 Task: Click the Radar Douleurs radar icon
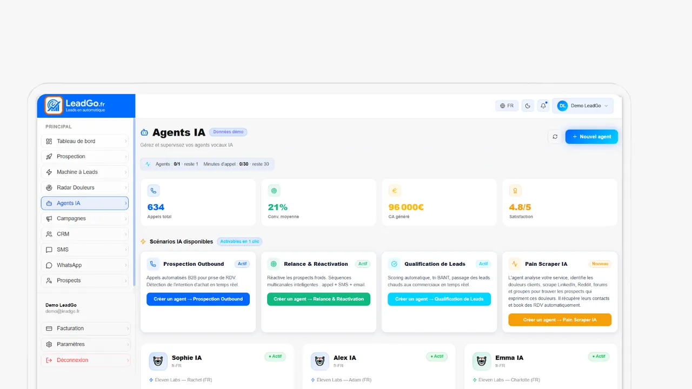(49, 187)
